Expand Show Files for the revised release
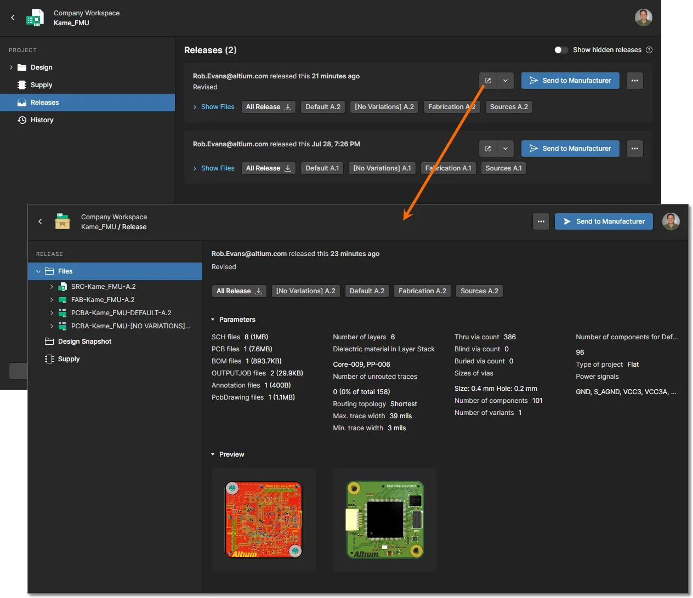 pyautogui.click(x=214, y=107)
